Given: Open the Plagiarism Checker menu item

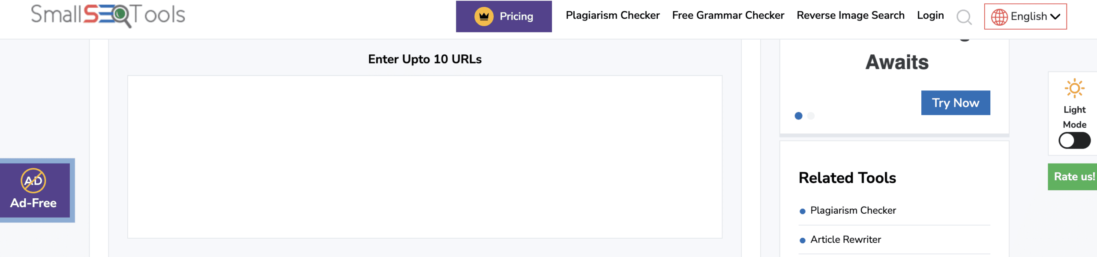Looking at the screenshot, I should tap(613, 15).
